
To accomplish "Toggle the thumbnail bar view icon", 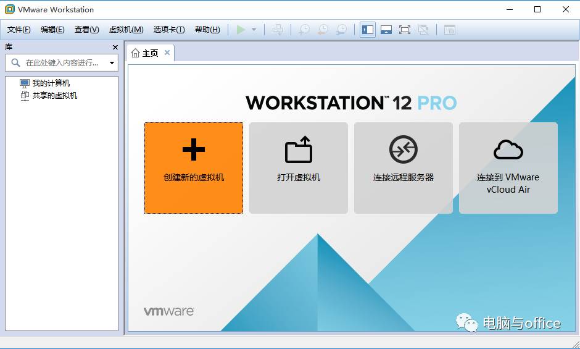I will coord(386,30).
